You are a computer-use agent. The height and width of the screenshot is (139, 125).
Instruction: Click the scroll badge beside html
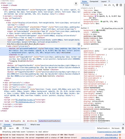10,3
